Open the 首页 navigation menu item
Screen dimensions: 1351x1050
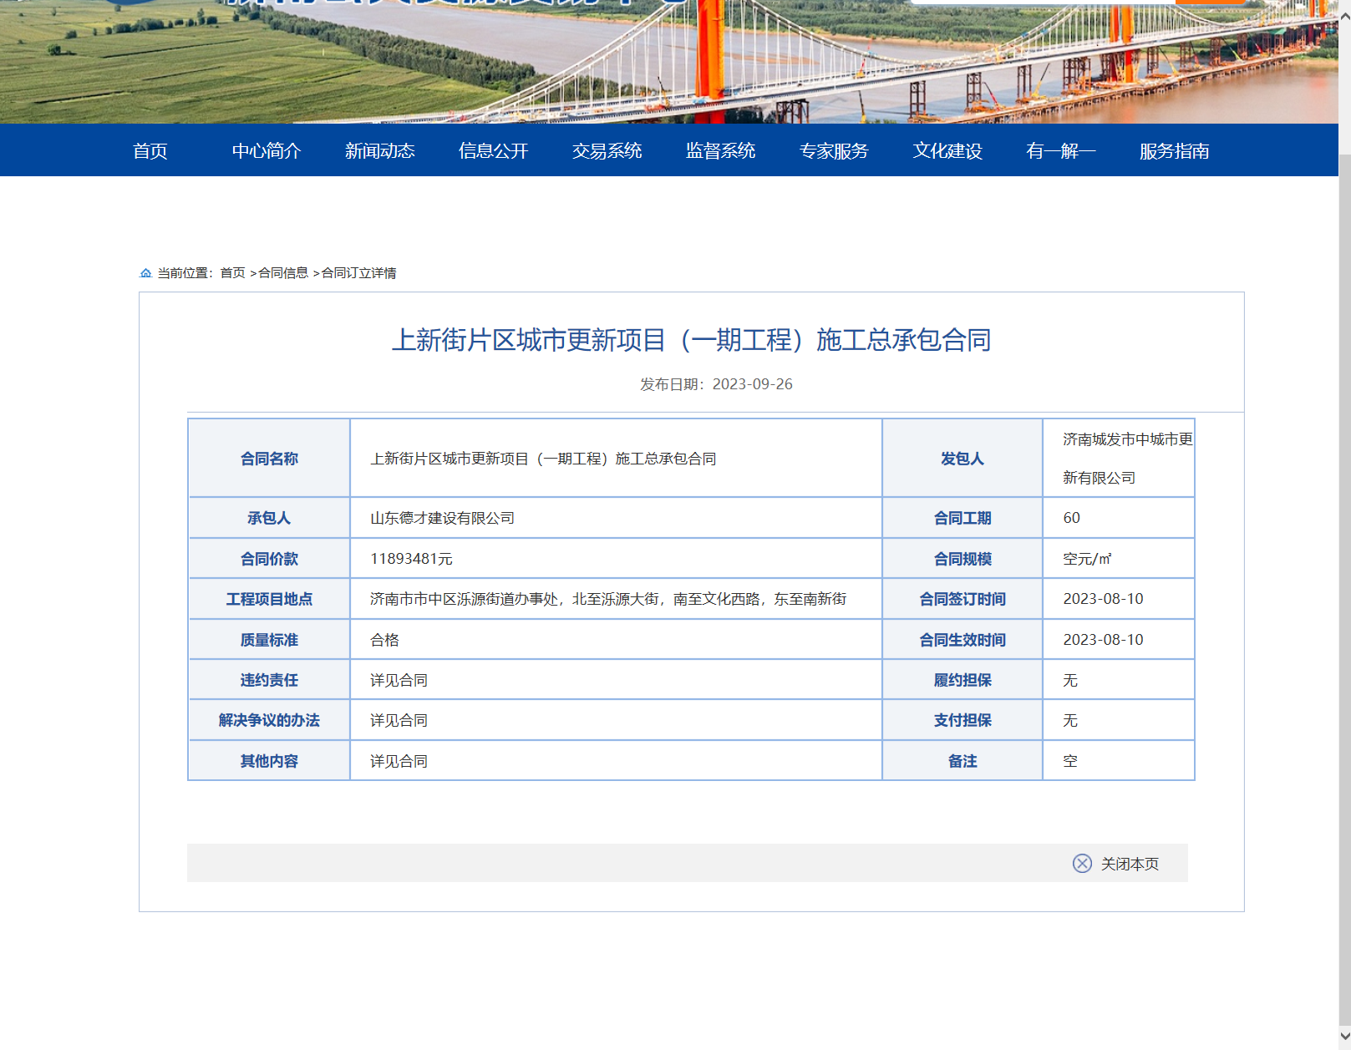pyautogui.click(x=150, y=151)
